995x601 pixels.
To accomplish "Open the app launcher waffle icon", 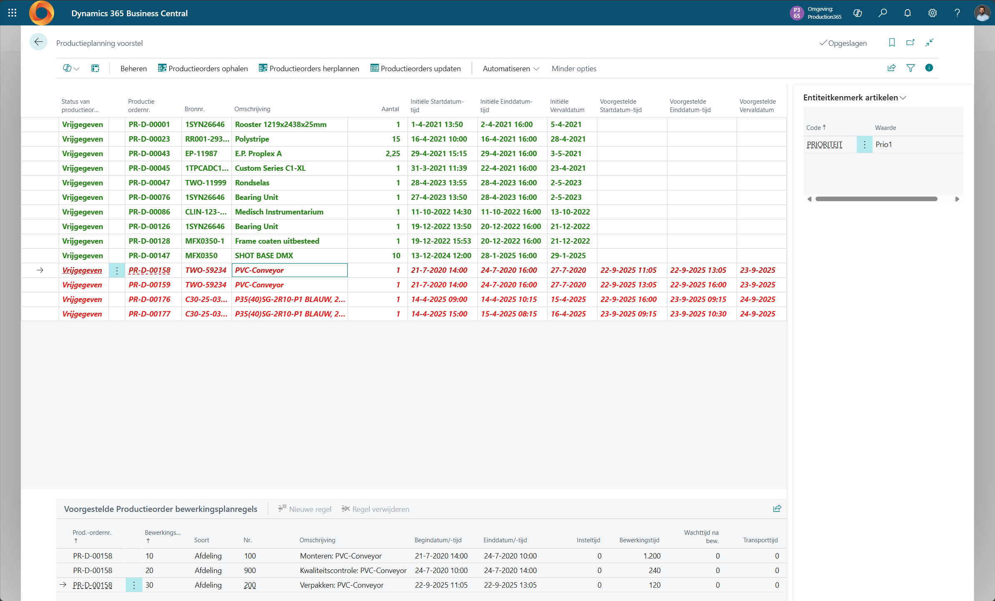I will coord(12,13).
